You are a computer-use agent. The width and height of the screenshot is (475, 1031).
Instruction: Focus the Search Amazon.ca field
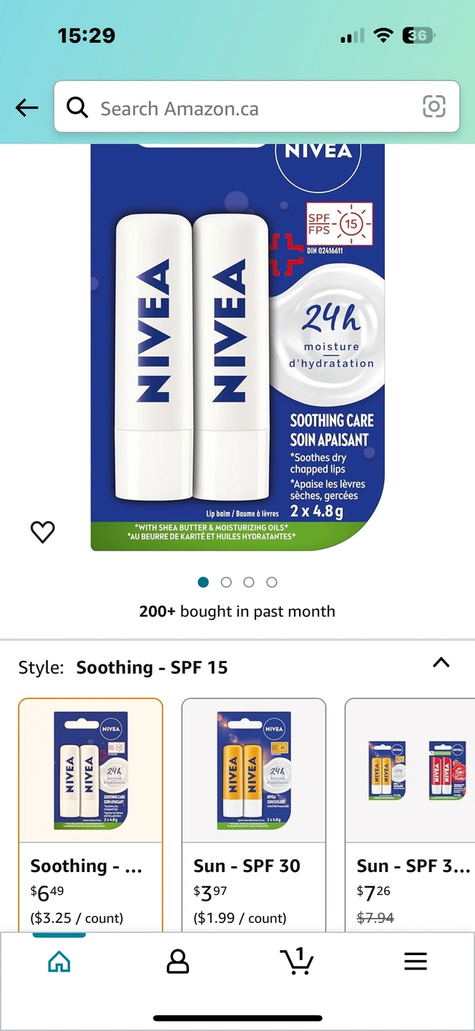257,107
